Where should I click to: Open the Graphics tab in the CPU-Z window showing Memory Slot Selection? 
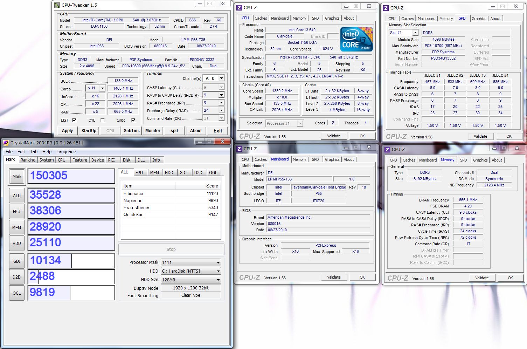479,19
